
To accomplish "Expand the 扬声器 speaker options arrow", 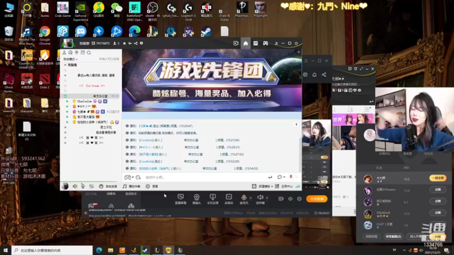I will click(x=267, y=198).
